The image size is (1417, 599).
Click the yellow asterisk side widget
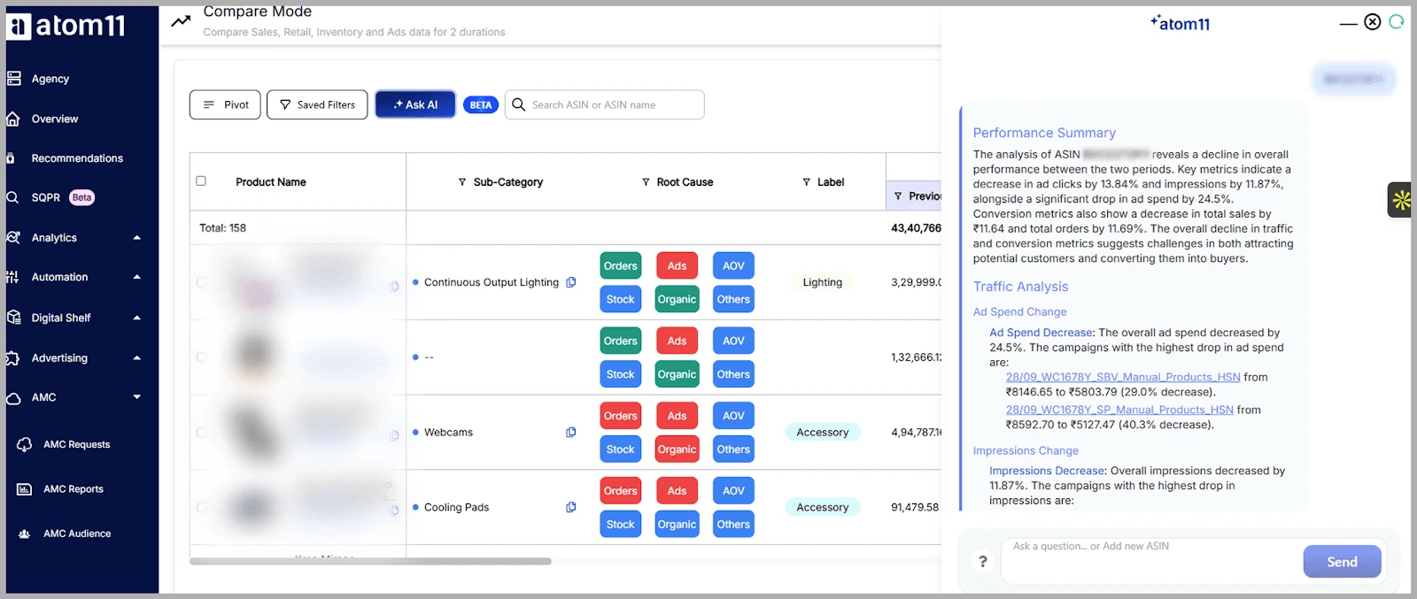1400,201
